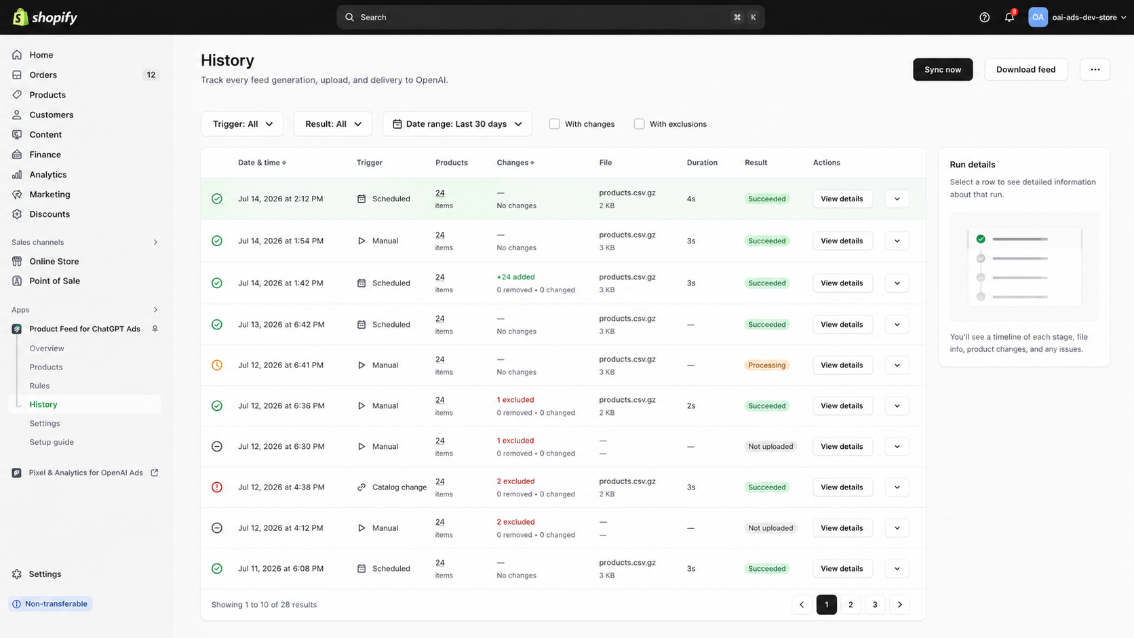Click the Marketing target icon
This screenshot has height=638, width=1134.
click(x=17, y=194)
